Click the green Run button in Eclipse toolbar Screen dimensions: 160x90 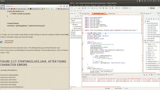(x=103, y=8)
